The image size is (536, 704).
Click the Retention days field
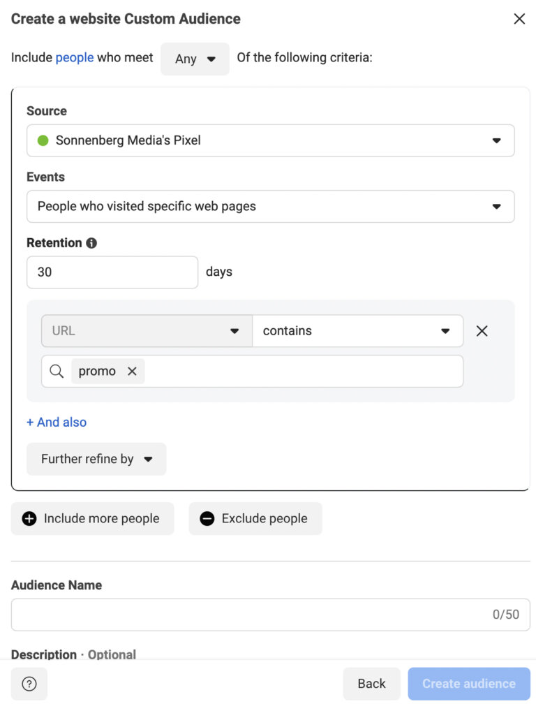pyautogui.click(x=112, y=272)
